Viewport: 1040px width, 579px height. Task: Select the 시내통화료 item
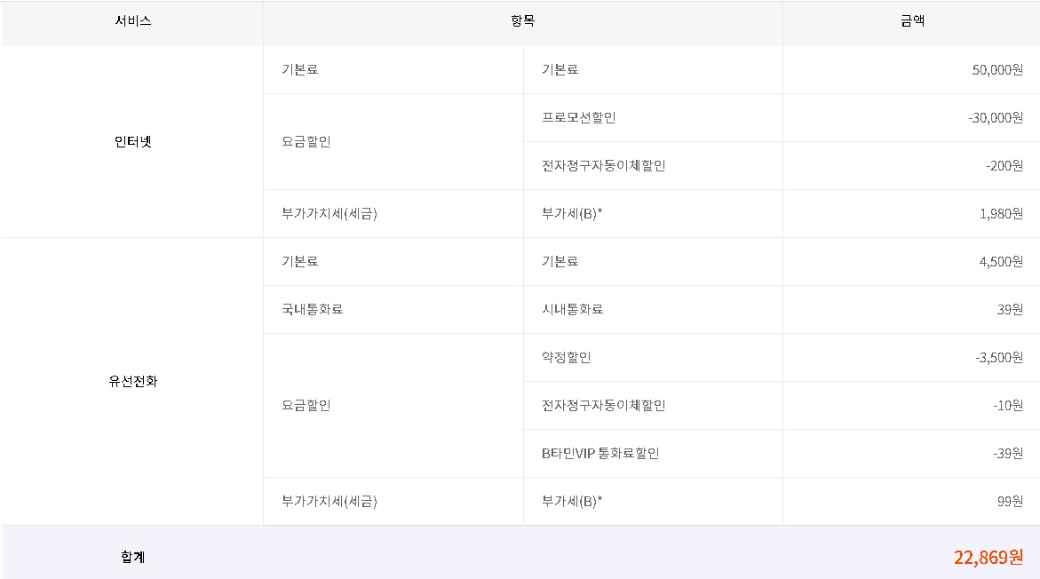tap(572, 310)
